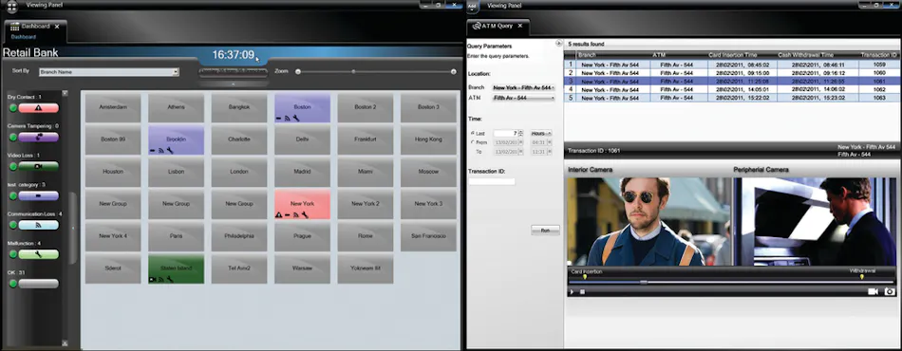
Task: Open the Branch location dropdown
Action: pyautogui.click(x=523, y=88)
